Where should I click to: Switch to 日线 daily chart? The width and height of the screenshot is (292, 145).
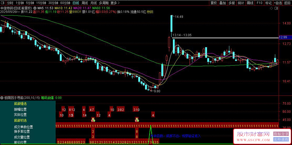[x=76, y=3]
